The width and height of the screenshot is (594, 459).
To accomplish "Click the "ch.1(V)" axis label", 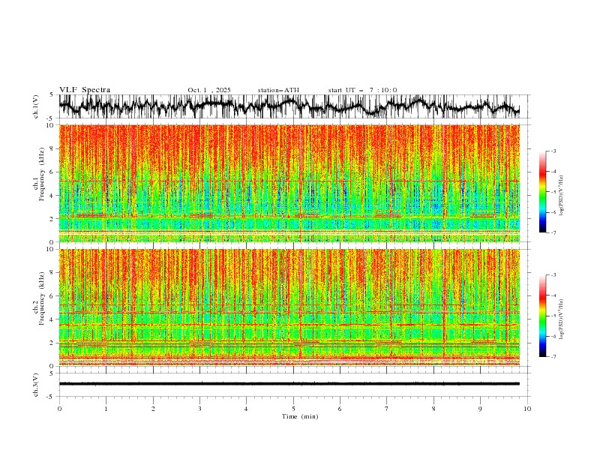I will pyautogui.click(x=36, y=106).
